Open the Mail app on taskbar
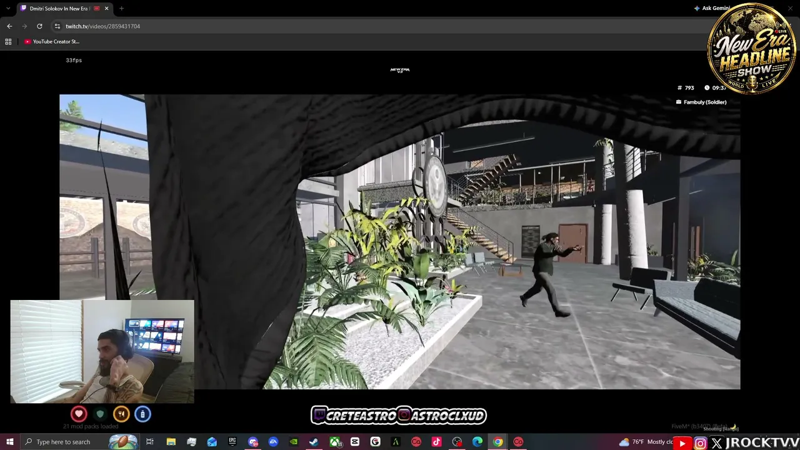800x450 pixels. point(212,442)
